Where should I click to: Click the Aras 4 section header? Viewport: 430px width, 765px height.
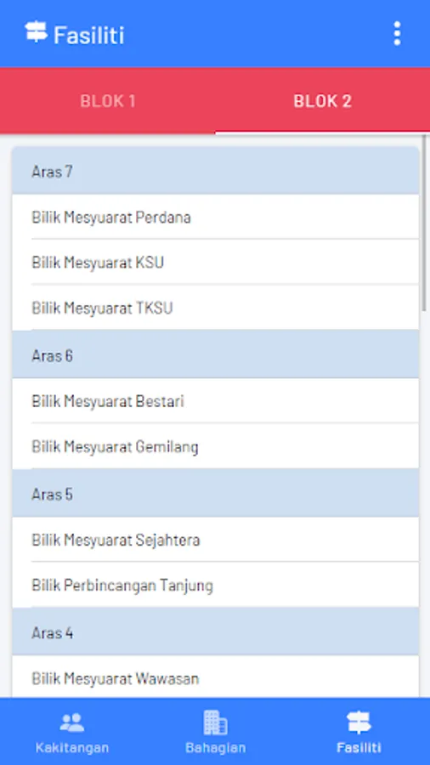pyautogui.click(x=216, y=632)
